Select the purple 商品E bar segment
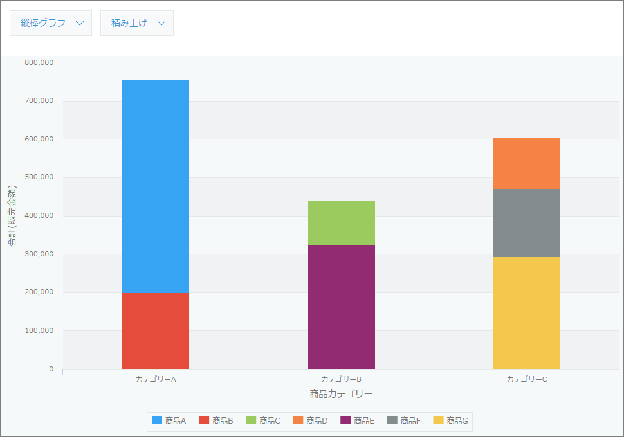The height and width of the screenshot is (437, 624). click(342, 307)
